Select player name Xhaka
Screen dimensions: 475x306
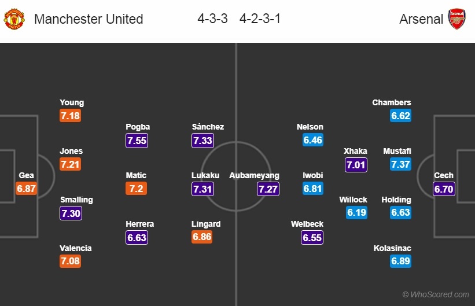click(355, 151)
